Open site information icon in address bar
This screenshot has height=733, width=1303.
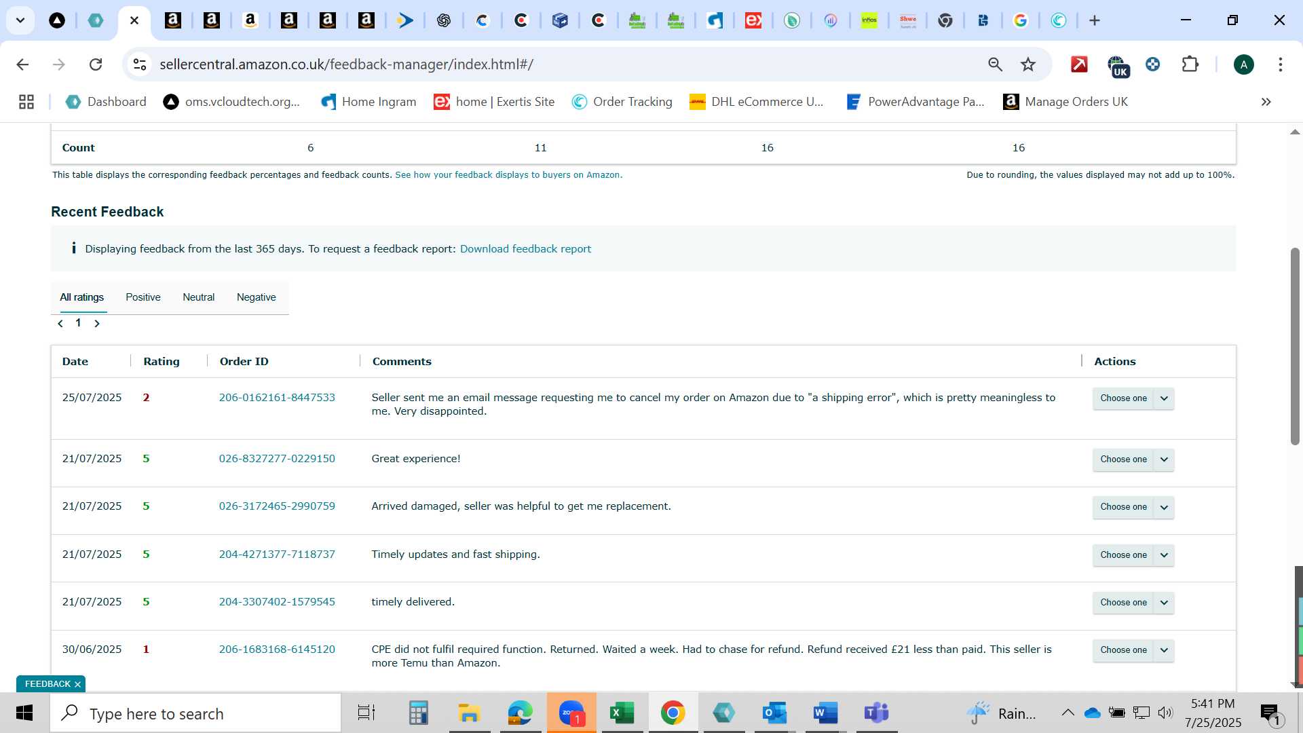click(x=140, y=64)
